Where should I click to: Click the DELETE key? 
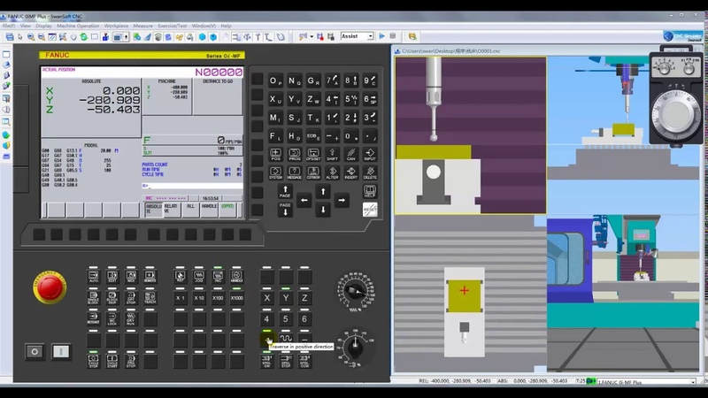[x=370, y=172]
